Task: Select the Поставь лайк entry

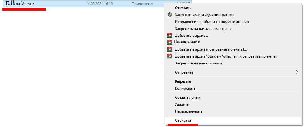Action: tap(187, 42)
